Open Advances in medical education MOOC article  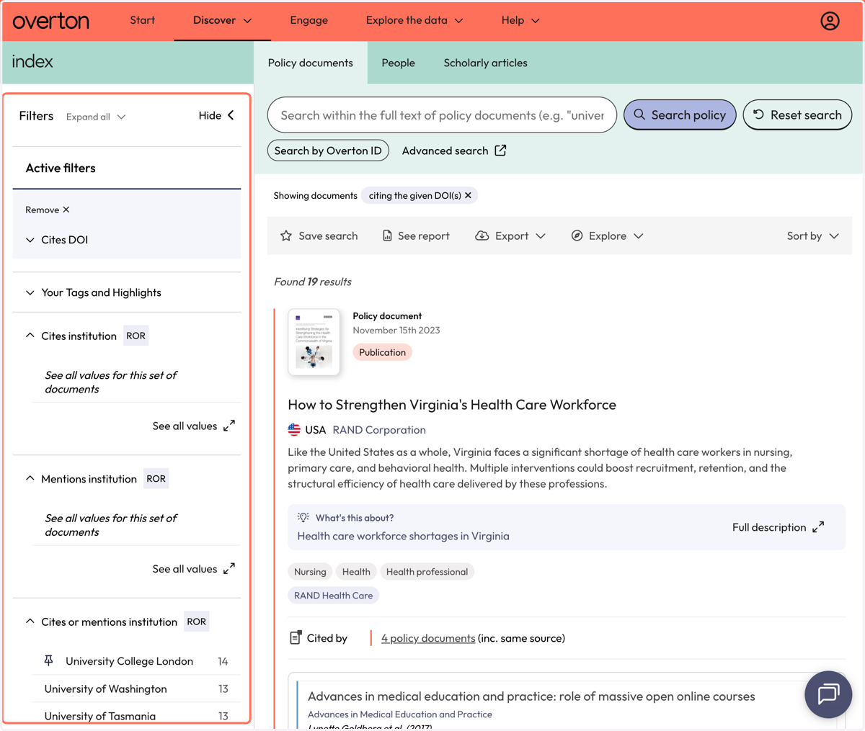point(531,696)
